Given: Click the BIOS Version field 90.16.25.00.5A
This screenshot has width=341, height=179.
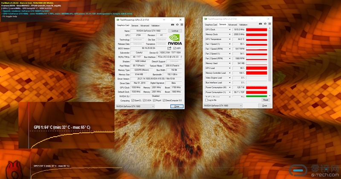Looking at the screenshot, I should [x=148, y=48].
